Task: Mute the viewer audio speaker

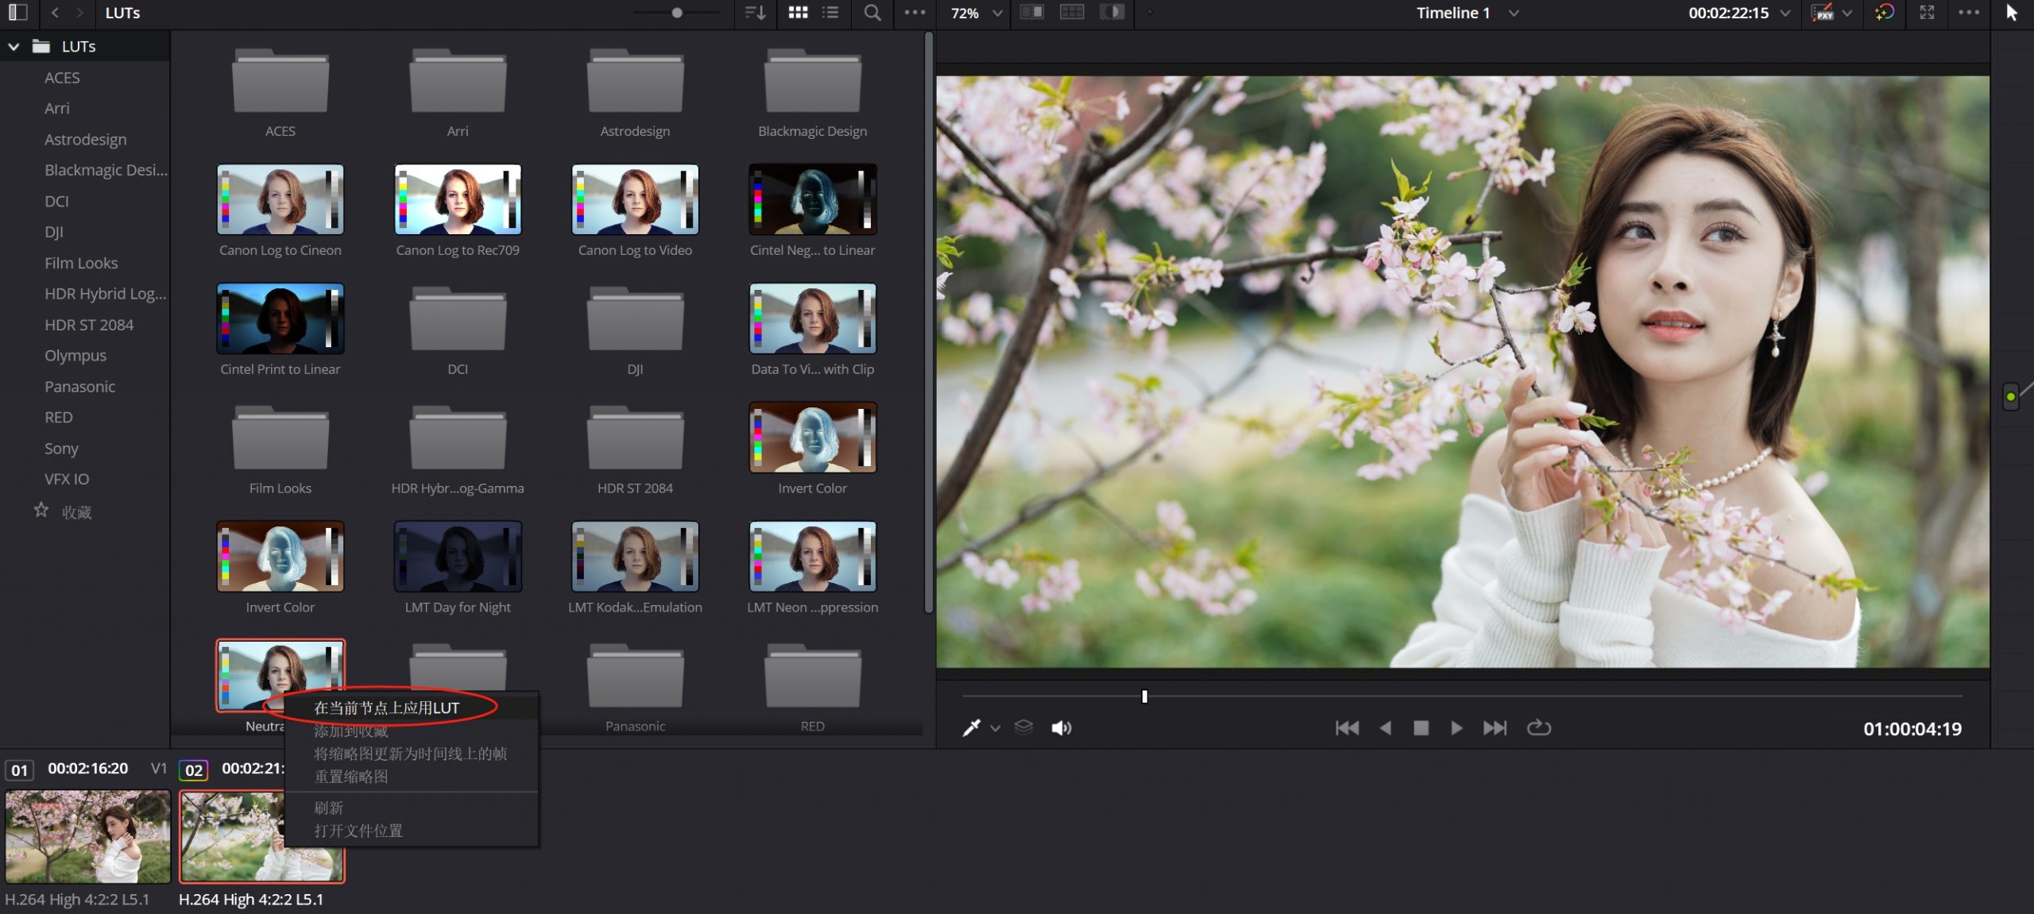Action: (1061, 727)
